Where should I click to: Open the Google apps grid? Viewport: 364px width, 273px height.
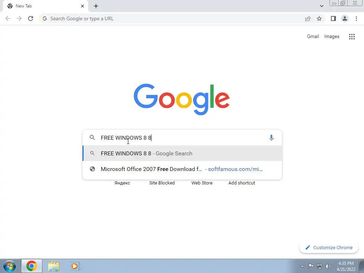pyautogui.click(x=352, y=37)
